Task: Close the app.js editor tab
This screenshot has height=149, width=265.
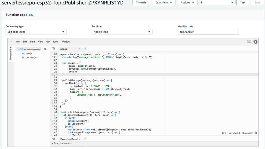Action: tap(79, 49)
